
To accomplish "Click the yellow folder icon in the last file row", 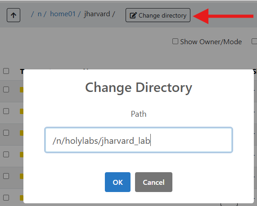I will (x=22, y=198).
